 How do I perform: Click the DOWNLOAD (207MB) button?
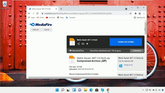pos(126,42)
